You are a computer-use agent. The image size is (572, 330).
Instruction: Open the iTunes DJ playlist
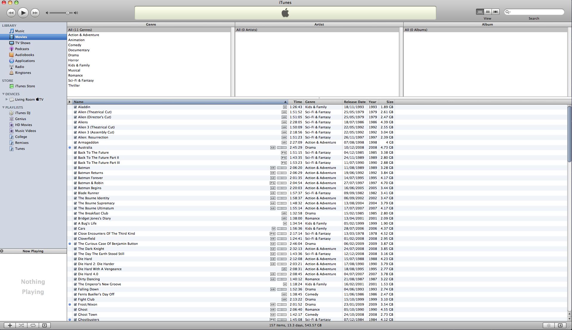[x=22, y=113]
